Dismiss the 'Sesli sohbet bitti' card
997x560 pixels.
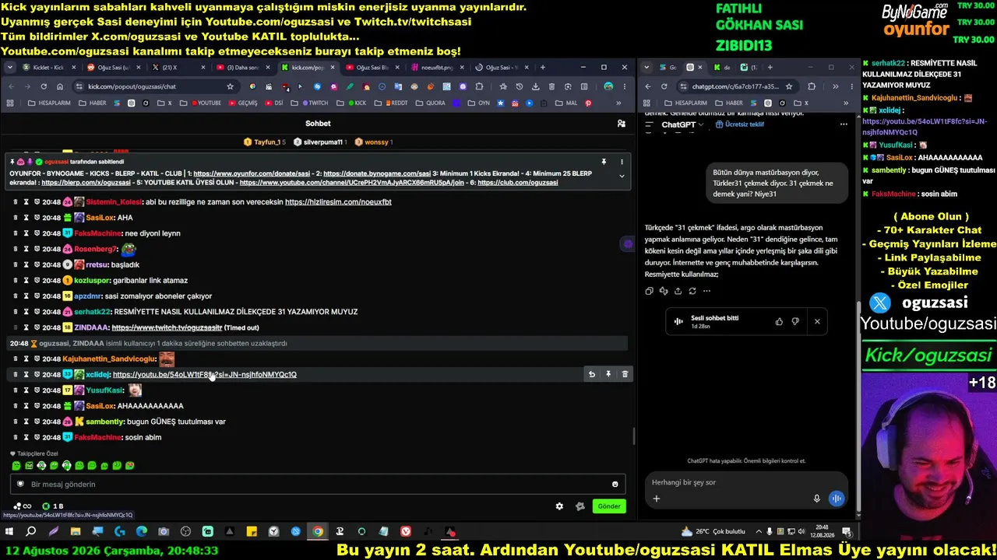point(817,321)
